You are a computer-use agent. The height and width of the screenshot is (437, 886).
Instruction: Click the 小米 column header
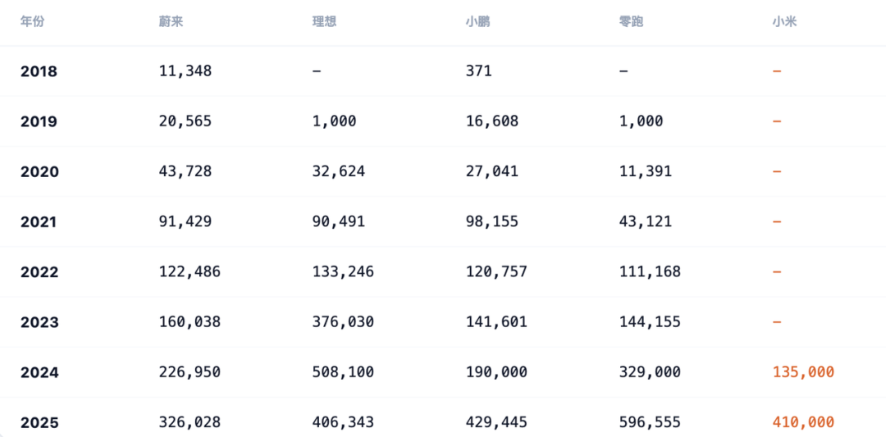[x=784, y=21]
